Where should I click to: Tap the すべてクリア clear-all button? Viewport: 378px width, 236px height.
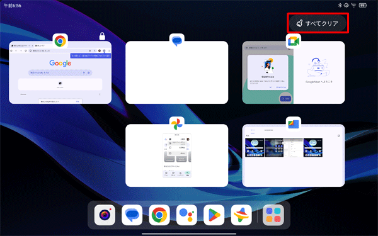tap(318, 23)
